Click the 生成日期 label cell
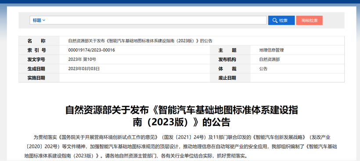Screen dimensions: 360x161 click(x=39, y=69)
